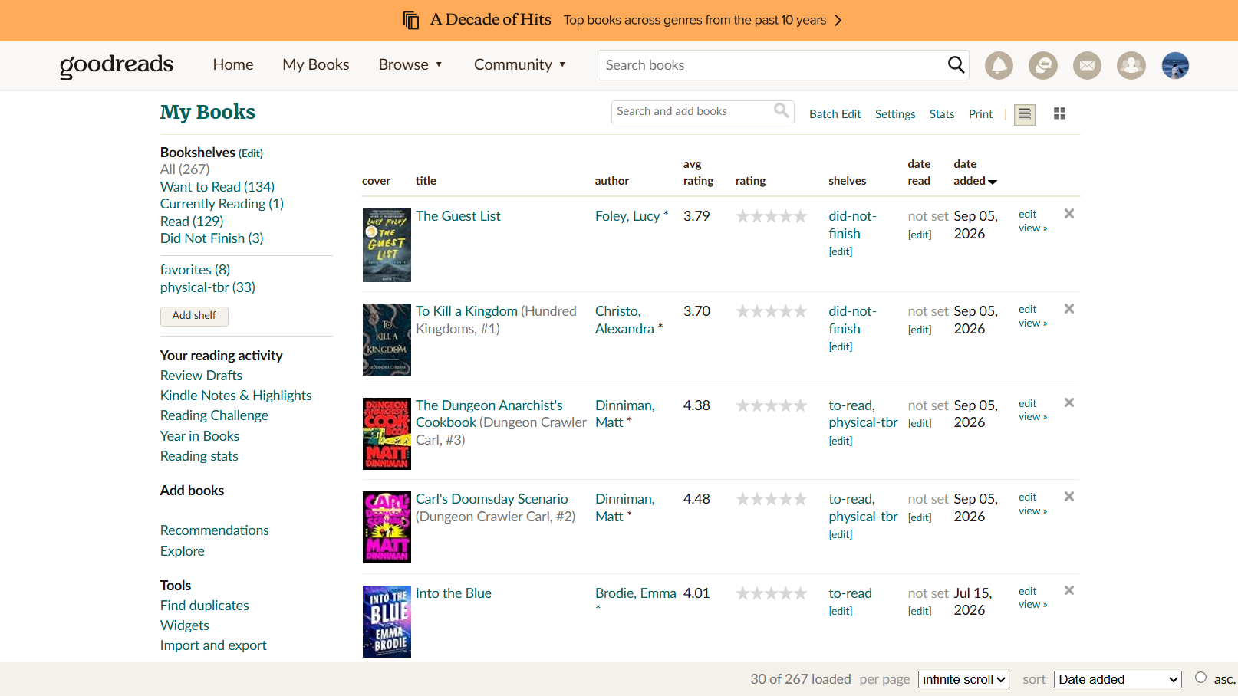Rate Carl's Doomsday Scenario with stars
The width and height of the screenshot is (1238, 696).
coord(772,499)
